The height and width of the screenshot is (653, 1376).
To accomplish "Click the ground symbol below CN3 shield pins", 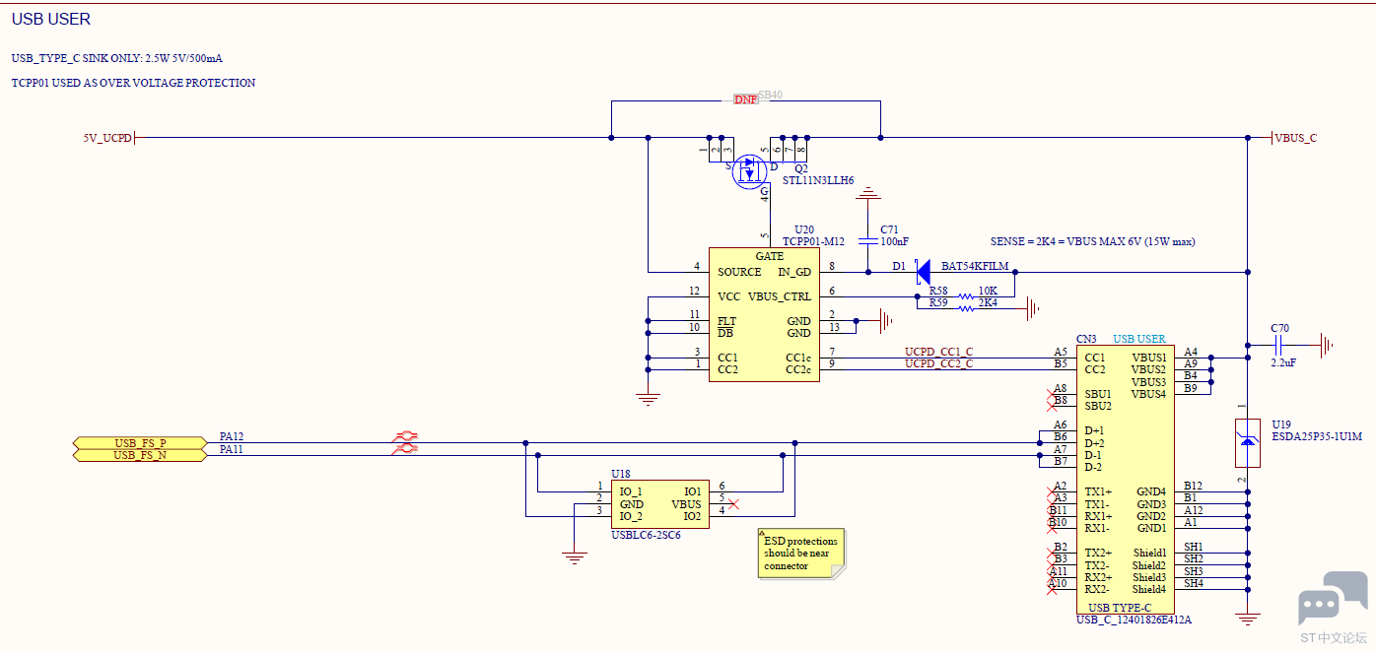I will (1248, 620).
